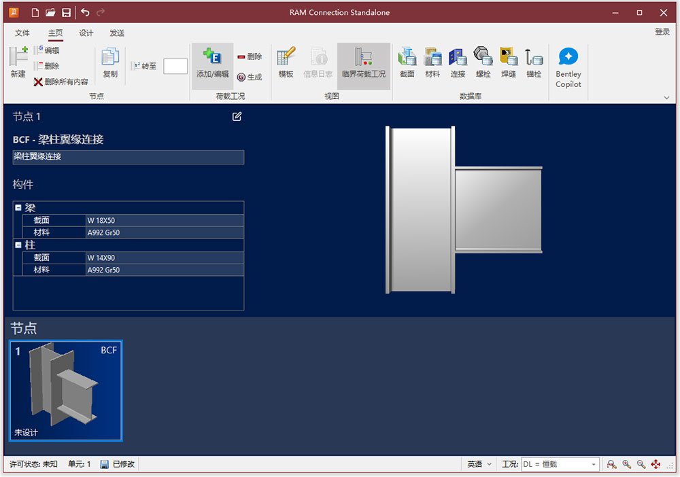The height and width of the screenshot is (477, 680).
Task: Save the file with the diskette icon
Action: pyautogui.click(x=67, y=12)
